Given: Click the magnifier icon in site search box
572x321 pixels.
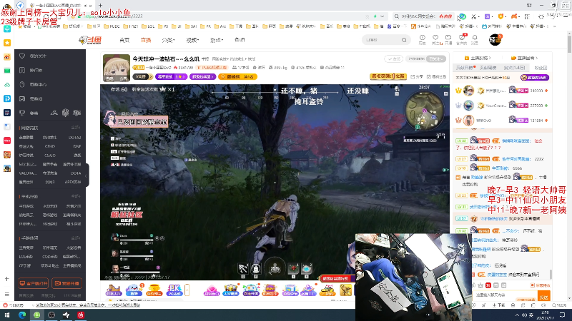Looking at the screenshot, I should point(404,40).
